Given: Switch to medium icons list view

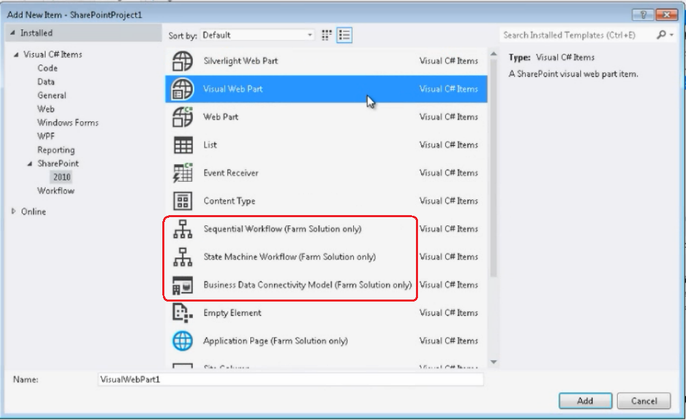Looking at the screenshot, I should click(344, 35).
